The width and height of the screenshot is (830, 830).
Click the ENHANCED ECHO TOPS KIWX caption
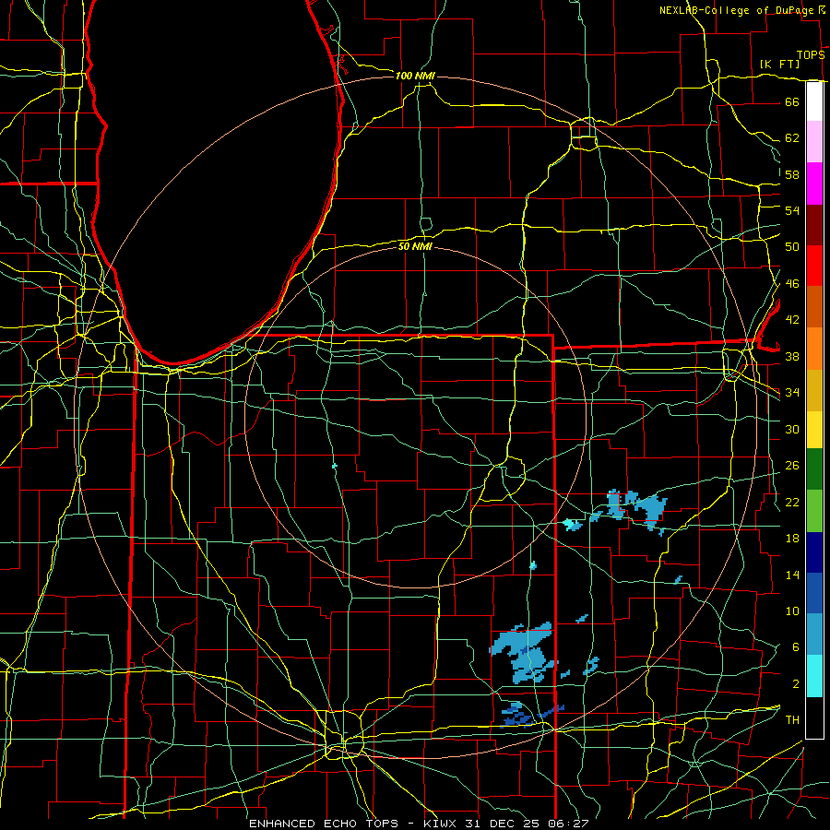[419, 824]
